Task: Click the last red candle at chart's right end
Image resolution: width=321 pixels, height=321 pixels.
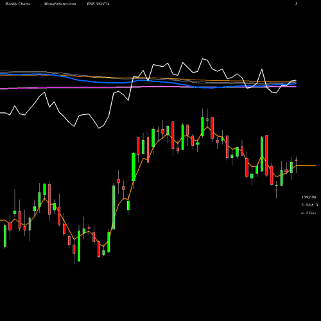Action: pos(296,160)
